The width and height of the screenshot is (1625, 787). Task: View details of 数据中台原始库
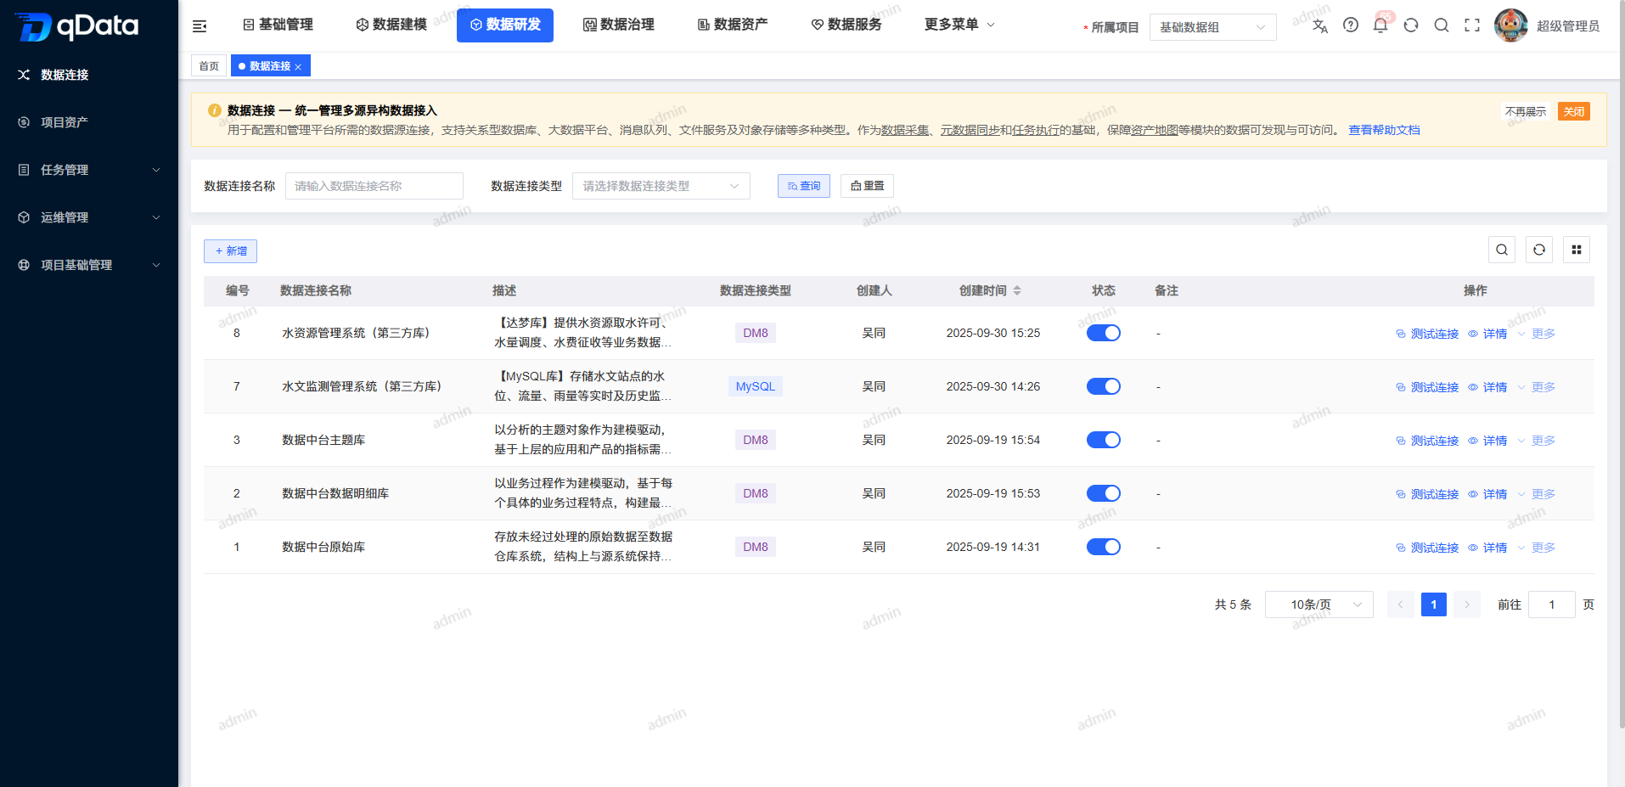[1487, 548]
